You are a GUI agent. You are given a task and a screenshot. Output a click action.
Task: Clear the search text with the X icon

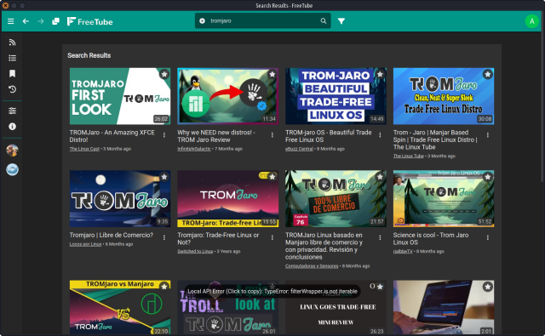(202, 20)
